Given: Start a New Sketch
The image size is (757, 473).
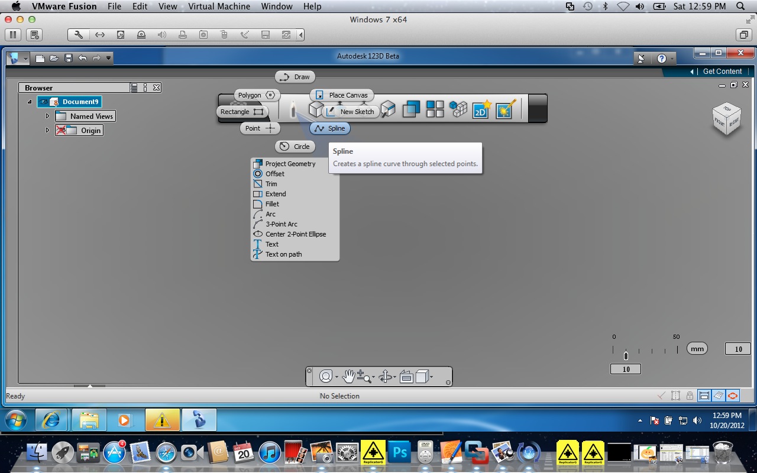Looking at the screenshot, I should pyautogui.click(x=351, y=112).
